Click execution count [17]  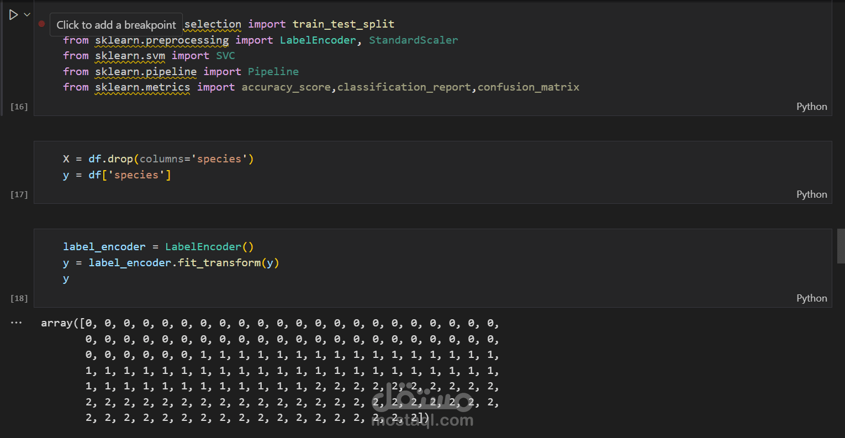tap(19, 194)
